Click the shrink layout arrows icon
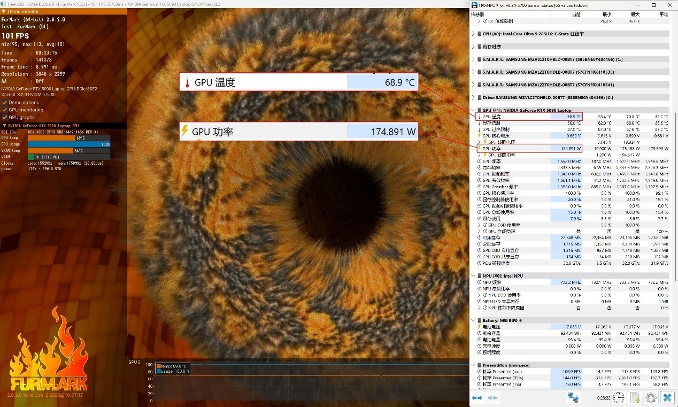Image resolution: width=678 pixels, height=407 pixels. coord(492,397)
